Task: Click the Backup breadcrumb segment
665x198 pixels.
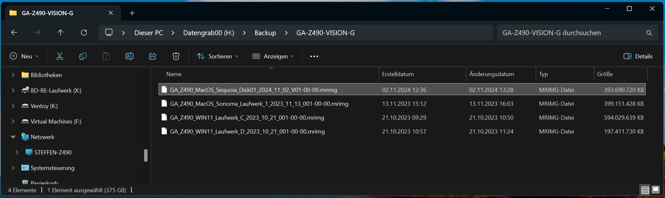Action: 265,33
